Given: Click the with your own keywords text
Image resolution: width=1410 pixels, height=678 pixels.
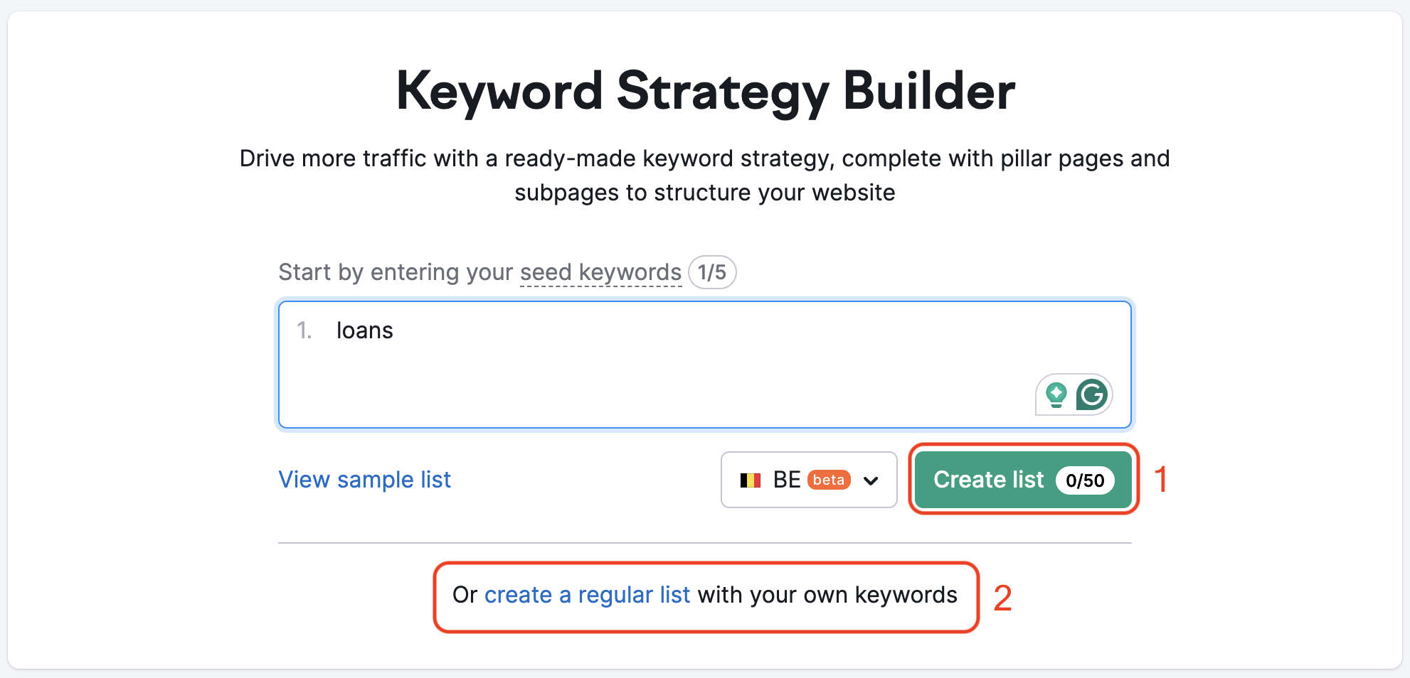Looking at the screenshot, I should pos(827,595).
